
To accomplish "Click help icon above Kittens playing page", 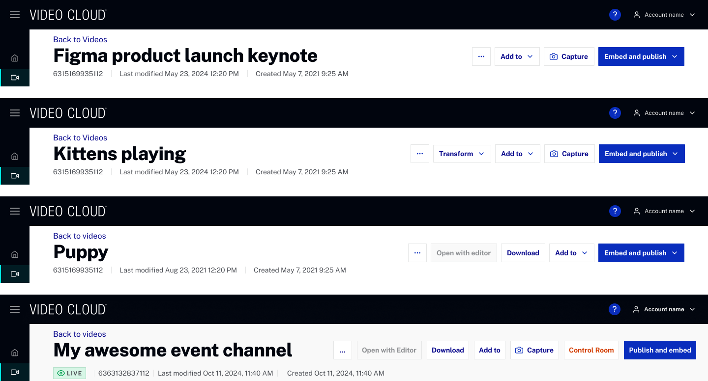I will (615, 113).
